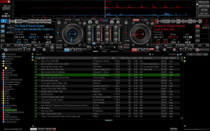
Task: Enable MASTER on the right deck
Action: coord(136,20)
